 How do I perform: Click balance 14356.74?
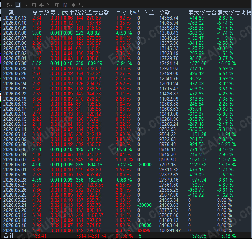click(x=169, y=18)
